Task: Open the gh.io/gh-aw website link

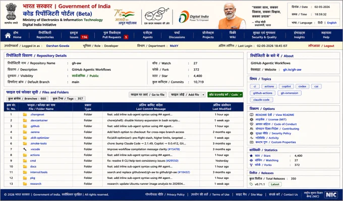Action: coord(292,69)
